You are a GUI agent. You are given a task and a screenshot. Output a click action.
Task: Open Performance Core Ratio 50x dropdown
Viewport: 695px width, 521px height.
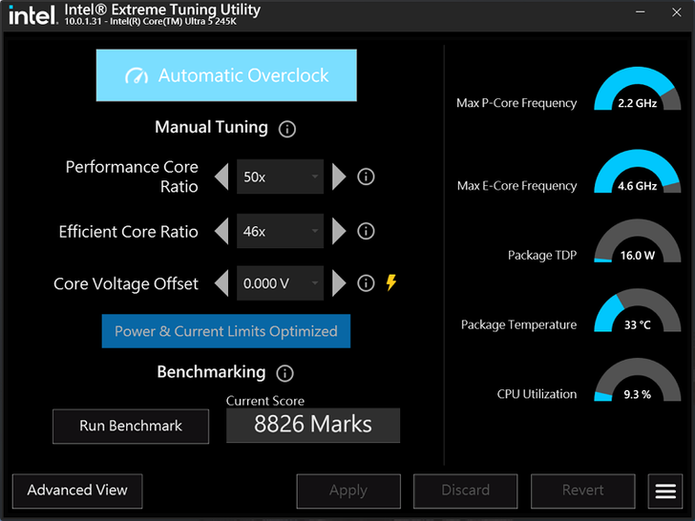(x=280, y=177)
